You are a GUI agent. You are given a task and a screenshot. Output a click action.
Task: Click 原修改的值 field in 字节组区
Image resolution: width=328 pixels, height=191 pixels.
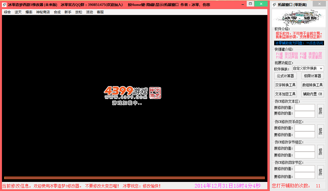(305, 148)
